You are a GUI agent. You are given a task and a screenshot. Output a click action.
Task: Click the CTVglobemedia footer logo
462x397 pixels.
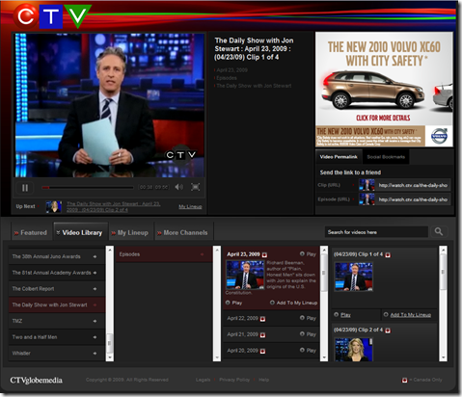pyautogui.click(x=36, y=381)
